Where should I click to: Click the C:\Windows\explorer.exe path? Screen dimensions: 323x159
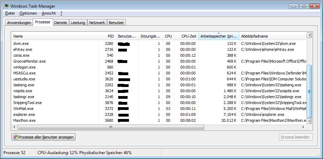pos(263,114)
